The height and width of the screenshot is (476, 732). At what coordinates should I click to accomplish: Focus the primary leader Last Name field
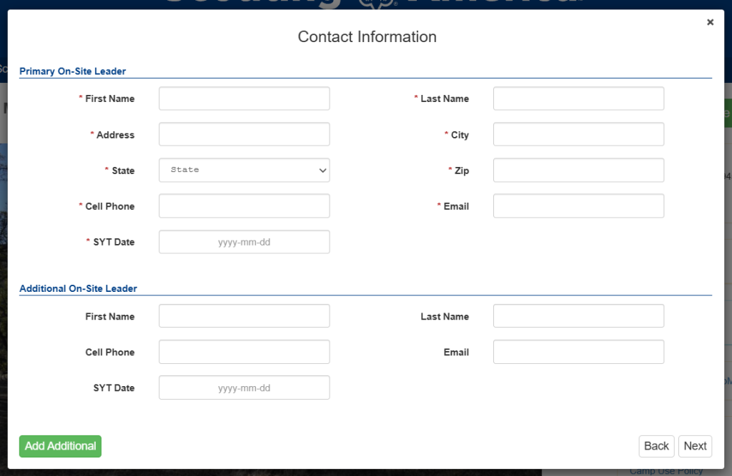[x=578, y=98]
